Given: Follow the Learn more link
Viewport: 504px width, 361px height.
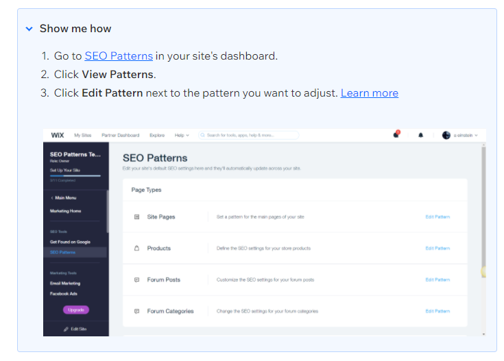Looking at the screenshot, I should pyautogui.click(x=370, y=93).
